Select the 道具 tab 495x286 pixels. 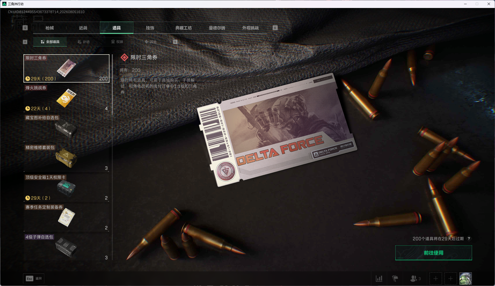point(117,28)
